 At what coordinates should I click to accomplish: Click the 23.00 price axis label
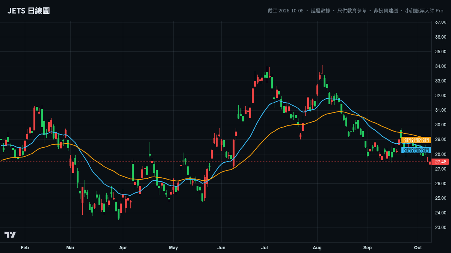[x=440, y=228]
